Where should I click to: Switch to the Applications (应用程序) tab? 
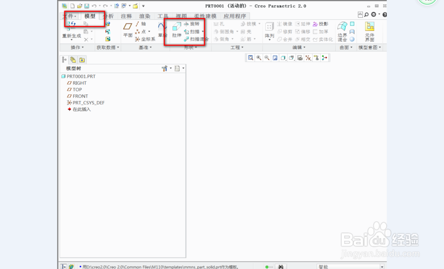pyautogui.click(x=235, y=16)
